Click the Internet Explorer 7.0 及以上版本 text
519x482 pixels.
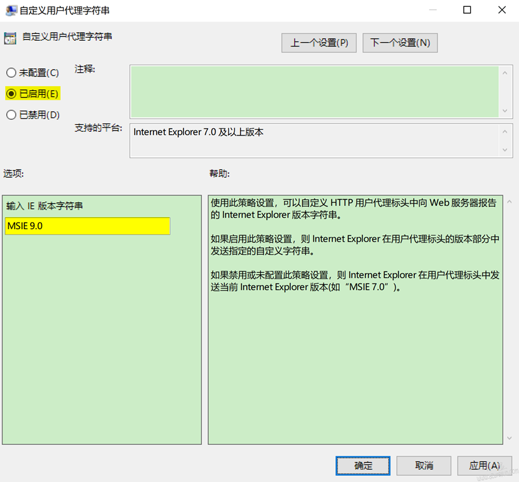tap(198, 132)
